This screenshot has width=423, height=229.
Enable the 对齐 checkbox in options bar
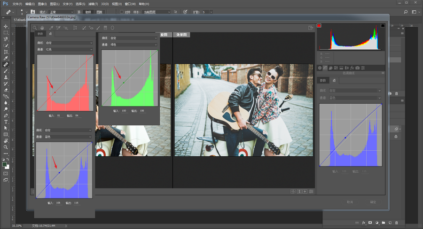click(122, 12)
